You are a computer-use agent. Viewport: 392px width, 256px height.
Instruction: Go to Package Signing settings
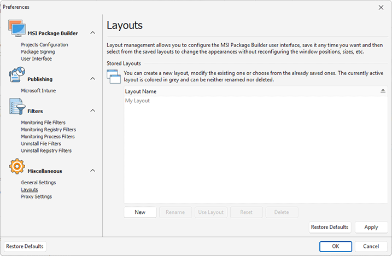pyautogui.click(x=38, y=52)
